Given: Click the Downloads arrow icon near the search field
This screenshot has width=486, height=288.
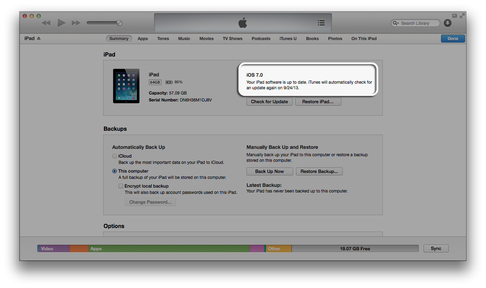Looking at the screenshot, I should click(x=448, y=23).
